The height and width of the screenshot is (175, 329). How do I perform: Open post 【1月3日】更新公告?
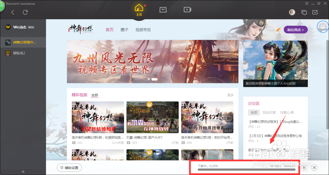275,136
